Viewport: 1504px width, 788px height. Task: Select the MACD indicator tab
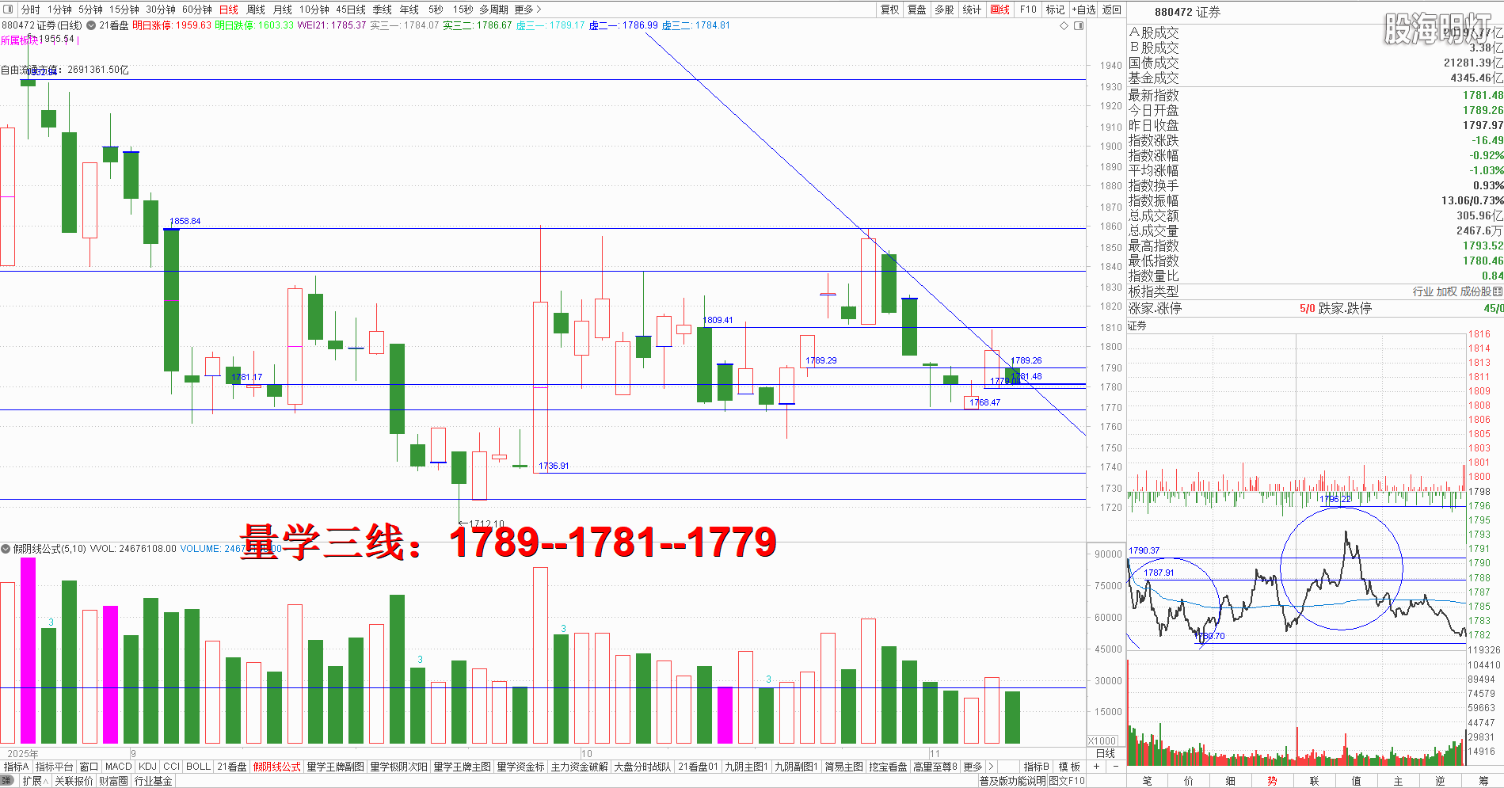pyautogui.click(x=118, y=767)
